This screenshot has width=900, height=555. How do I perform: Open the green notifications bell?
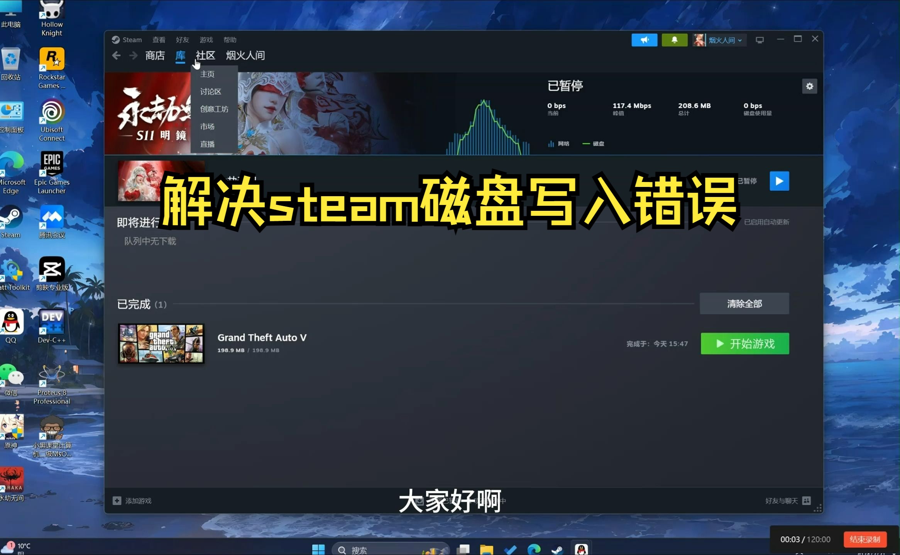674,40
